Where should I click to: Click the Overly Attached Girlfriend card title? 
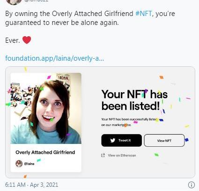[45, 152]
